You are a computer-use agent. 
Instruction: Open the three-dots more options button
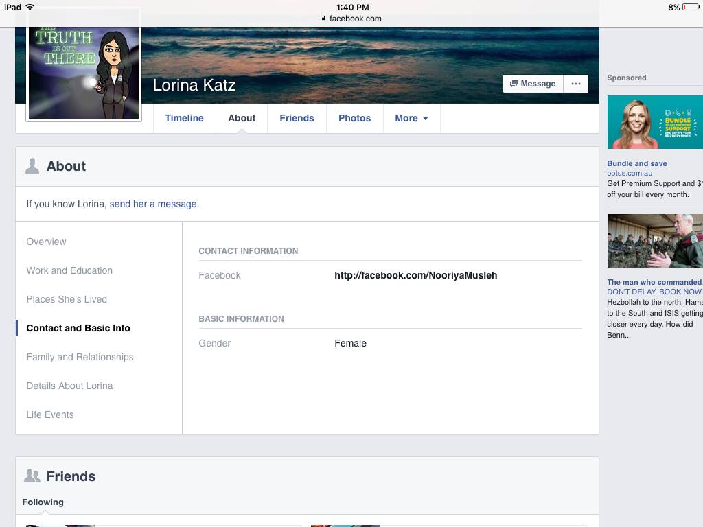576,84
